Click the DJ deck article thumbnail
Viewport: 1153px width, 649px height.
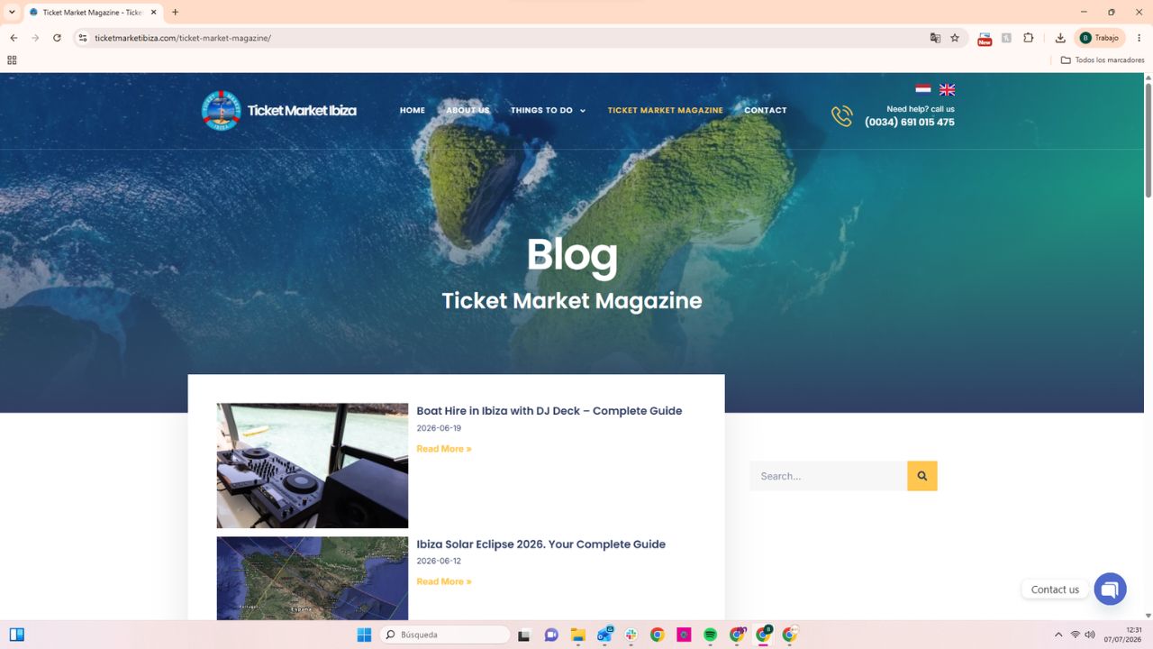[313, 466]
